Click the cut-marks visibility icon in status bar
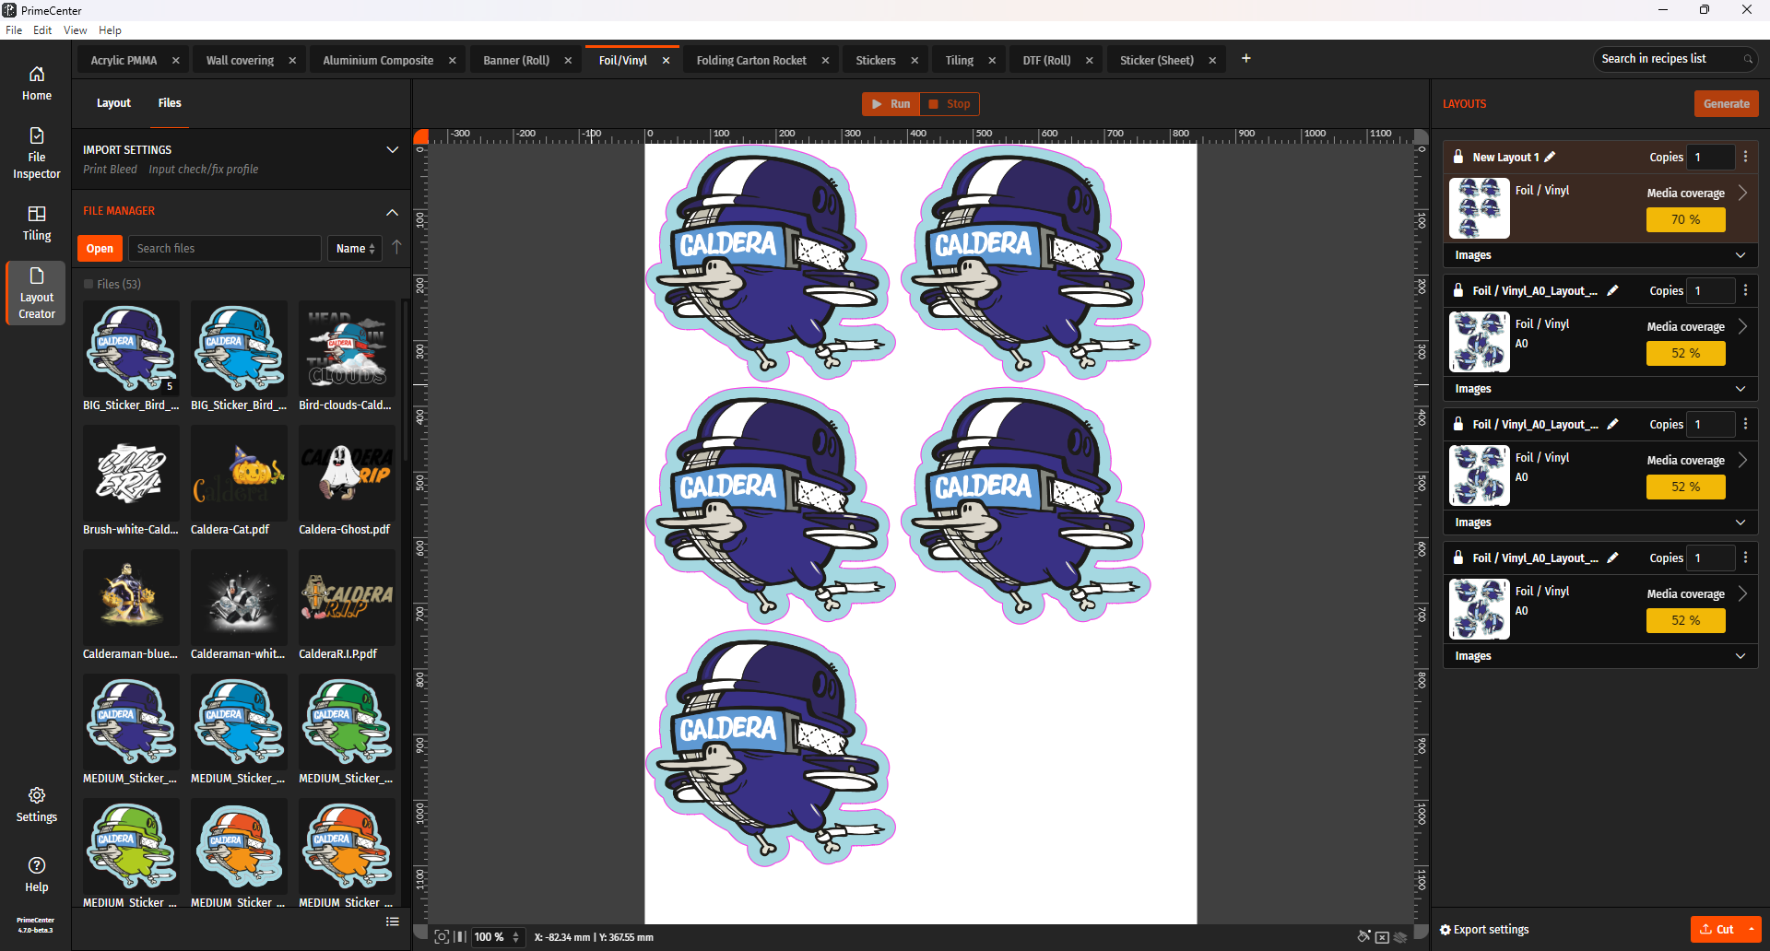The width and height of the screenshot is (1770, 951). click(1364, 937)
